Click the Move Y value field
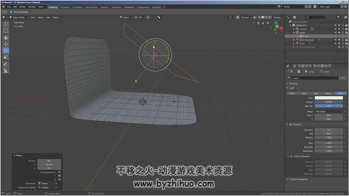 pos(49,165)
